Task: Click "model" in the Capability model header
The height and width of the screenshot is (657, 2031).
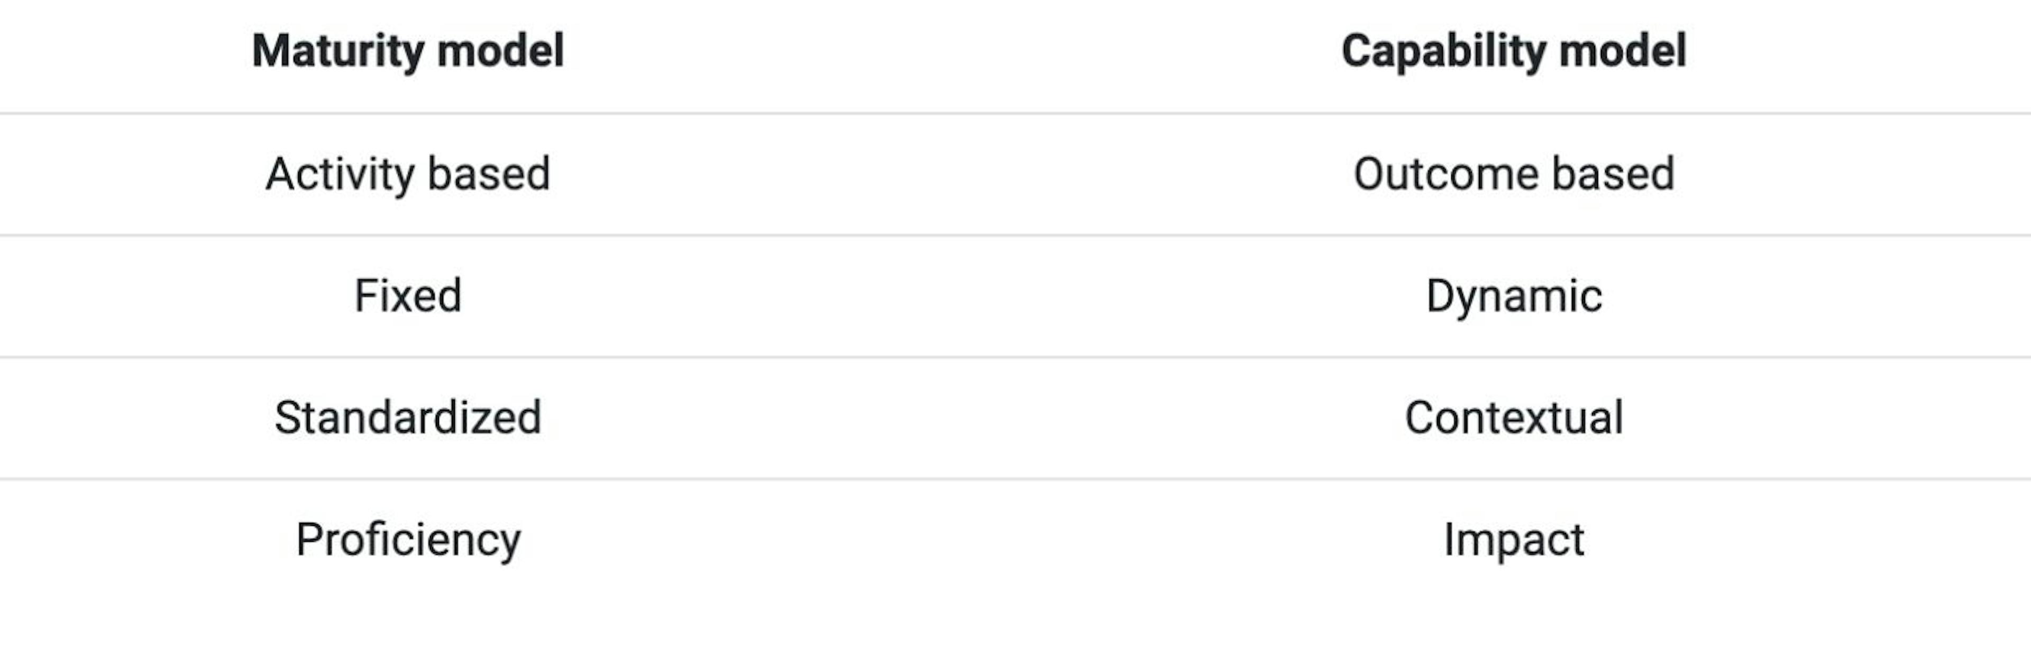Action: pos(1623,51)
